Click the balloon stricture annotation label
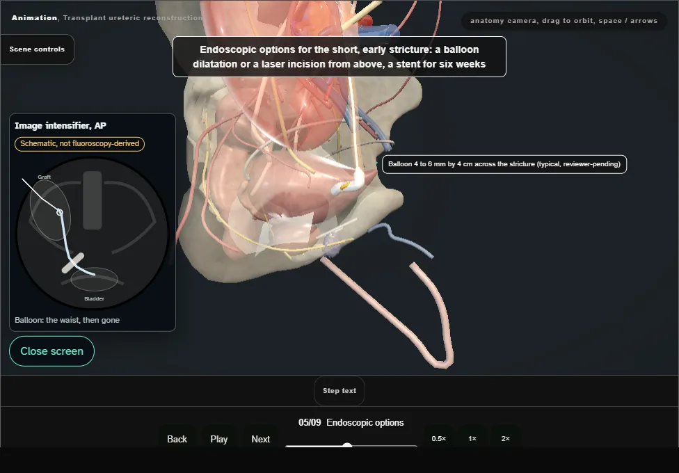679x473 pixels. tap(504, 164)
